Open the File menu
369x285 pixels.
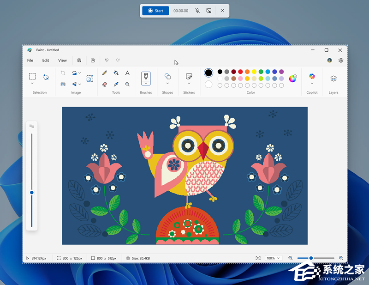(x=30, y=60)
